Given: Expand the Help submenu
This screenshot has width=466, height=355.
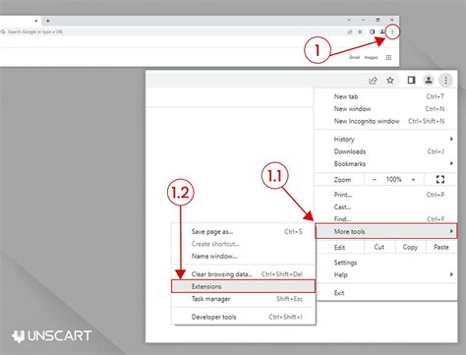Looking at the screenshot, I should (385, 274).
